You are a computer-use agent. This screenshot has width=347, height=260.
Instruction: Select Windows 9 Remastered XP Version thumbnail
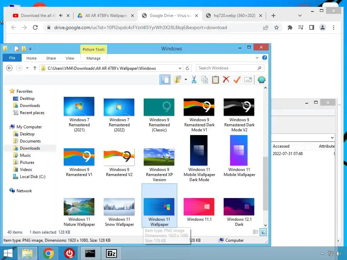159,157
